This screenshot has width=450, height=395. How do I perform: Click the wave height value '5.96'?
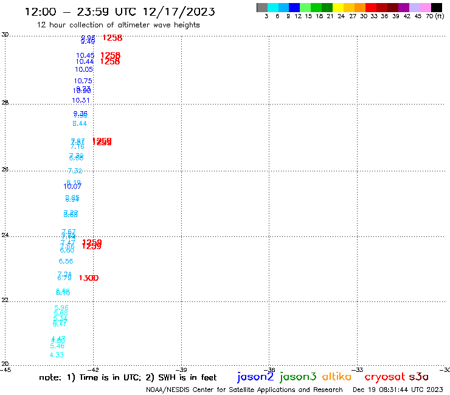coord(61,307)
